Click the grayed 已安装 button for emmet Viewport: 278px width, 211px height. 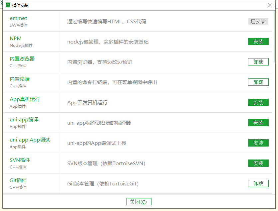[x=258, y=21]
